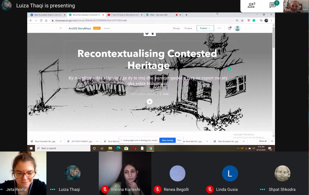
Task: Switch to Blue Illustrated Aliens Comic tab
Action: [x=46, y=15]
